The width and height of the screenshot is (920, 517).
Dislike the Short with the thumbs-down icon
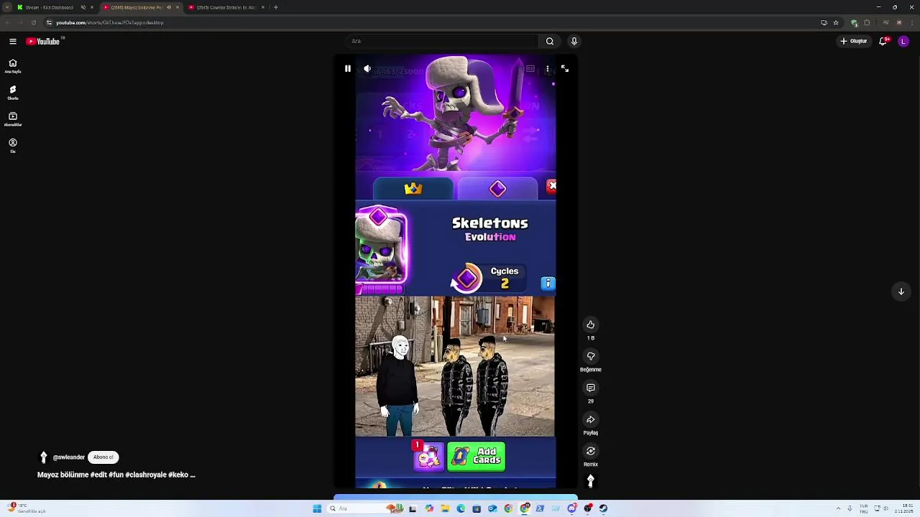591,356
